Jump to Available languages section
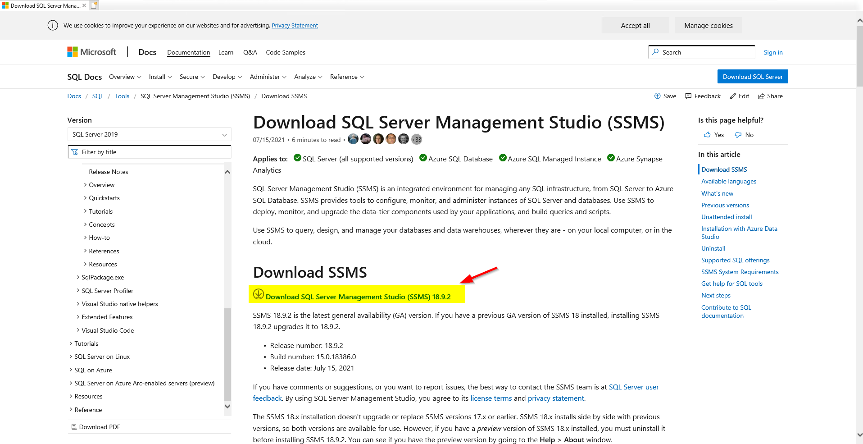 click(x=729, y=181)
